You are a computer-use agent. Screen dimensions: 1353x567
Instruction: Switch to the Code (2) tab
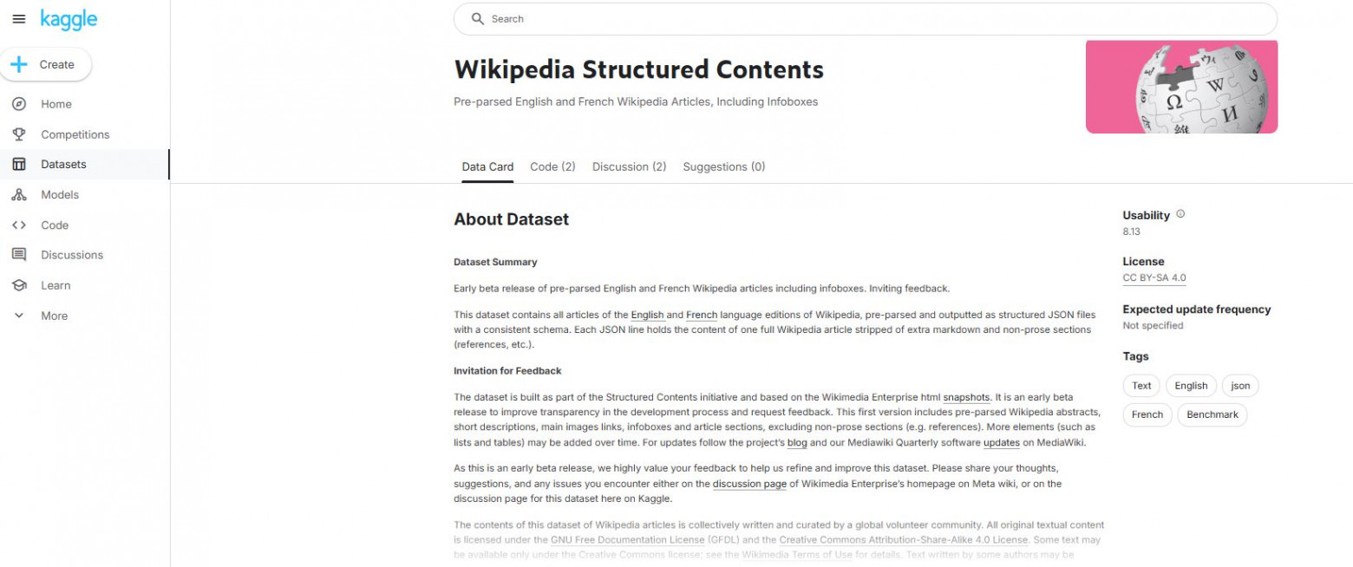click(552, 166)
